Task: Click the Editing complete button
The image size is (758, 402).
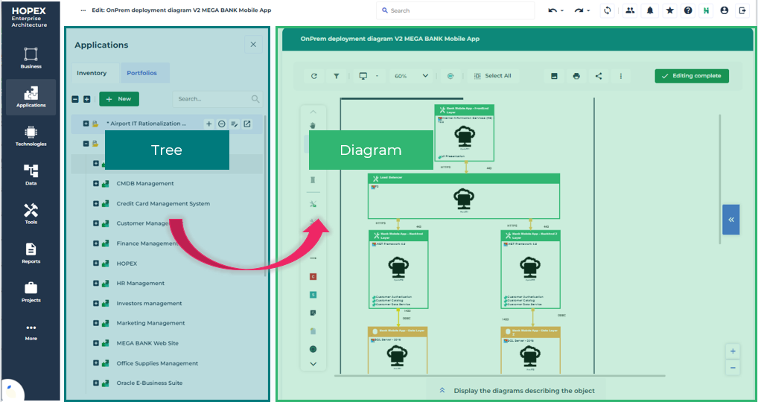Action: tap(692, 76)
